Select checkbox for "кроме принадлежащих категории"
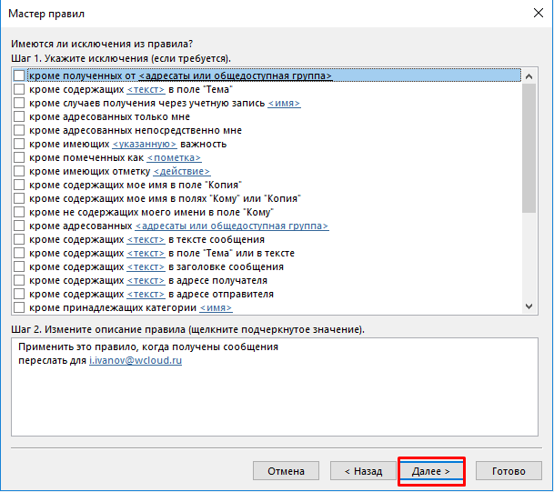The width and height of the screenshot is (554, 492). (x=19, y=308)
